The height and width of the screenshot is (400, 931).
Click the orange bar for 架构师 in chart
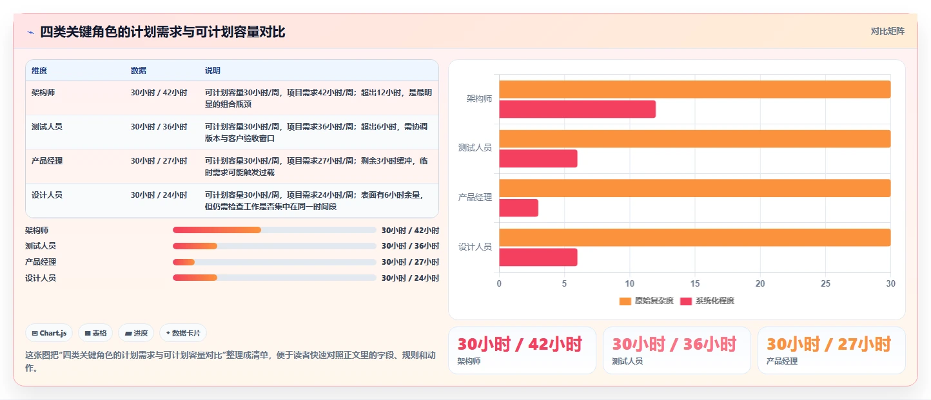[x=694, y=90]
